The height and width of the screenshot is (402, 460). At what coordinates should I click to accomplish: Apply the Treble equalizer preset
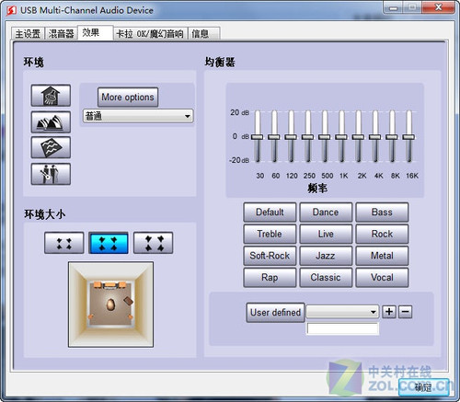coord(270,234)
